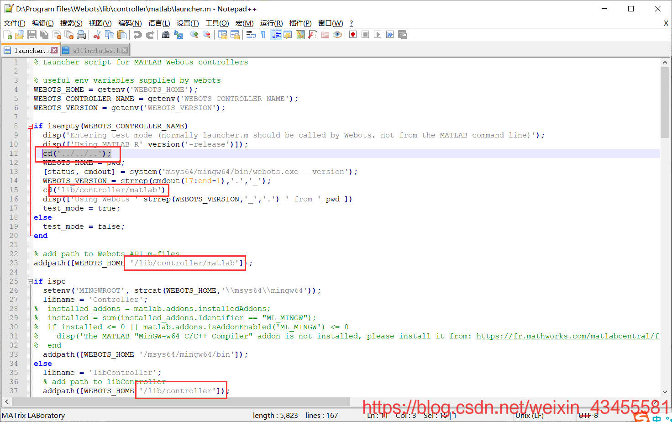Open the 工具(O) menu
The width and height of the screenshot is (672, 422).
217,23
